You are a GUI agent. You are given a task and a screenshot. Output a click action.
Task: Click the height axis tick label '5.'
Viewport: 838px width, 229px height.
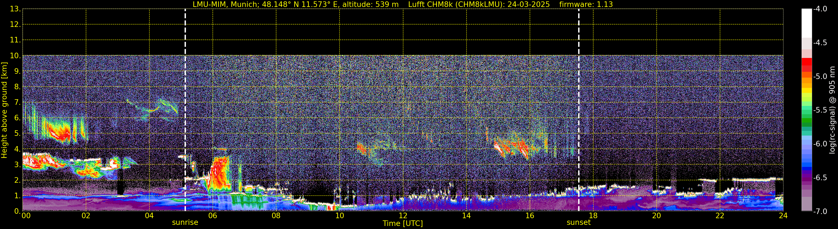pos(17,134)
